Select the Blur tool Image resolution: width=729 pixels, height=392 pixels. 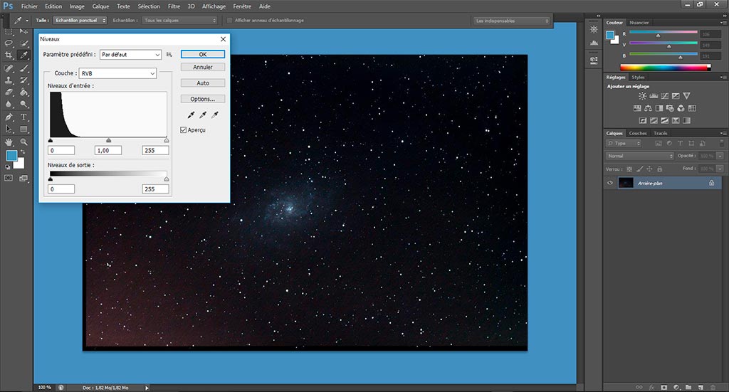point(9,104)
